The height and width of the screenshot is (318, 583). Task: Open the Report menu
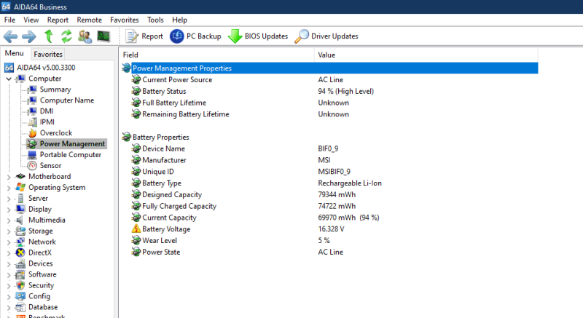[58, 20]
